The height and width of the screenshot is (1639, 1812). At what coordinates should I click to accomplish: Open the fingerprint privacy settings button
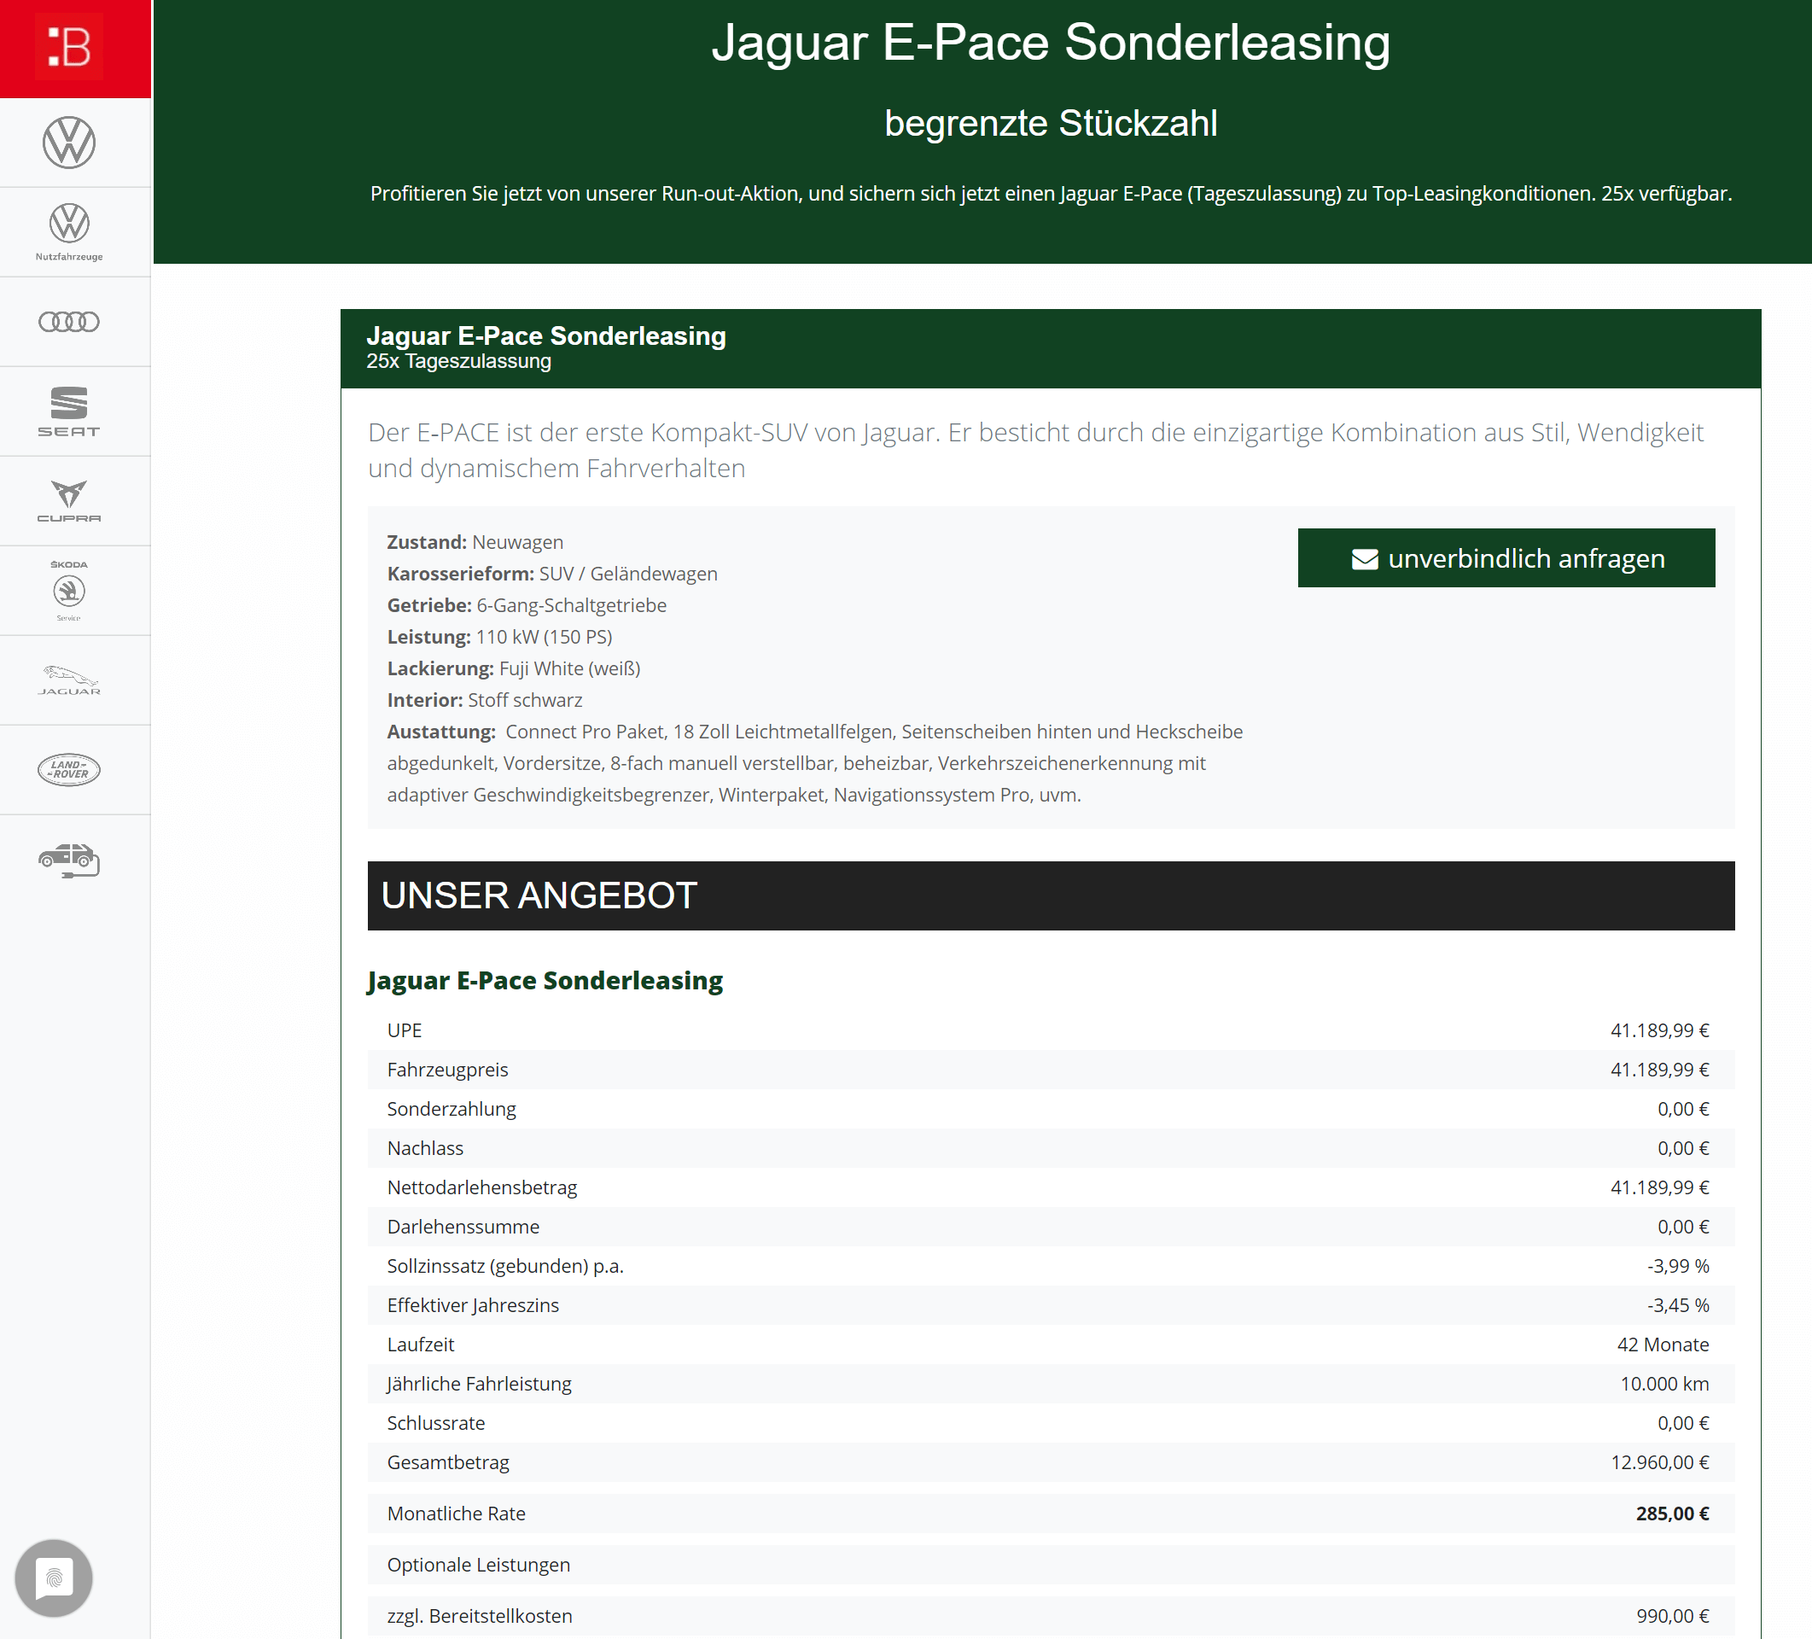(54, 1578)
